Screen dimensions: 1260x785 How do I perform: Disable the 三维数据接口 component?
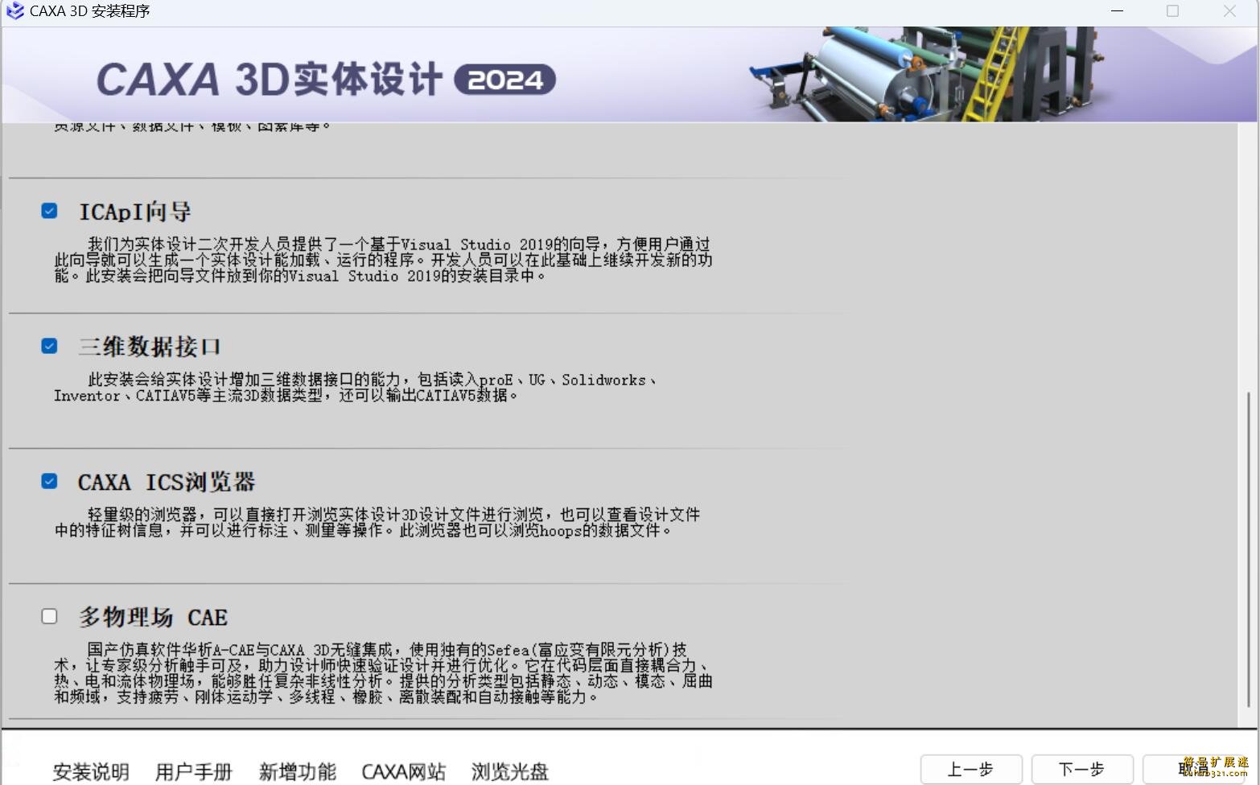click(x=49, y=345)
